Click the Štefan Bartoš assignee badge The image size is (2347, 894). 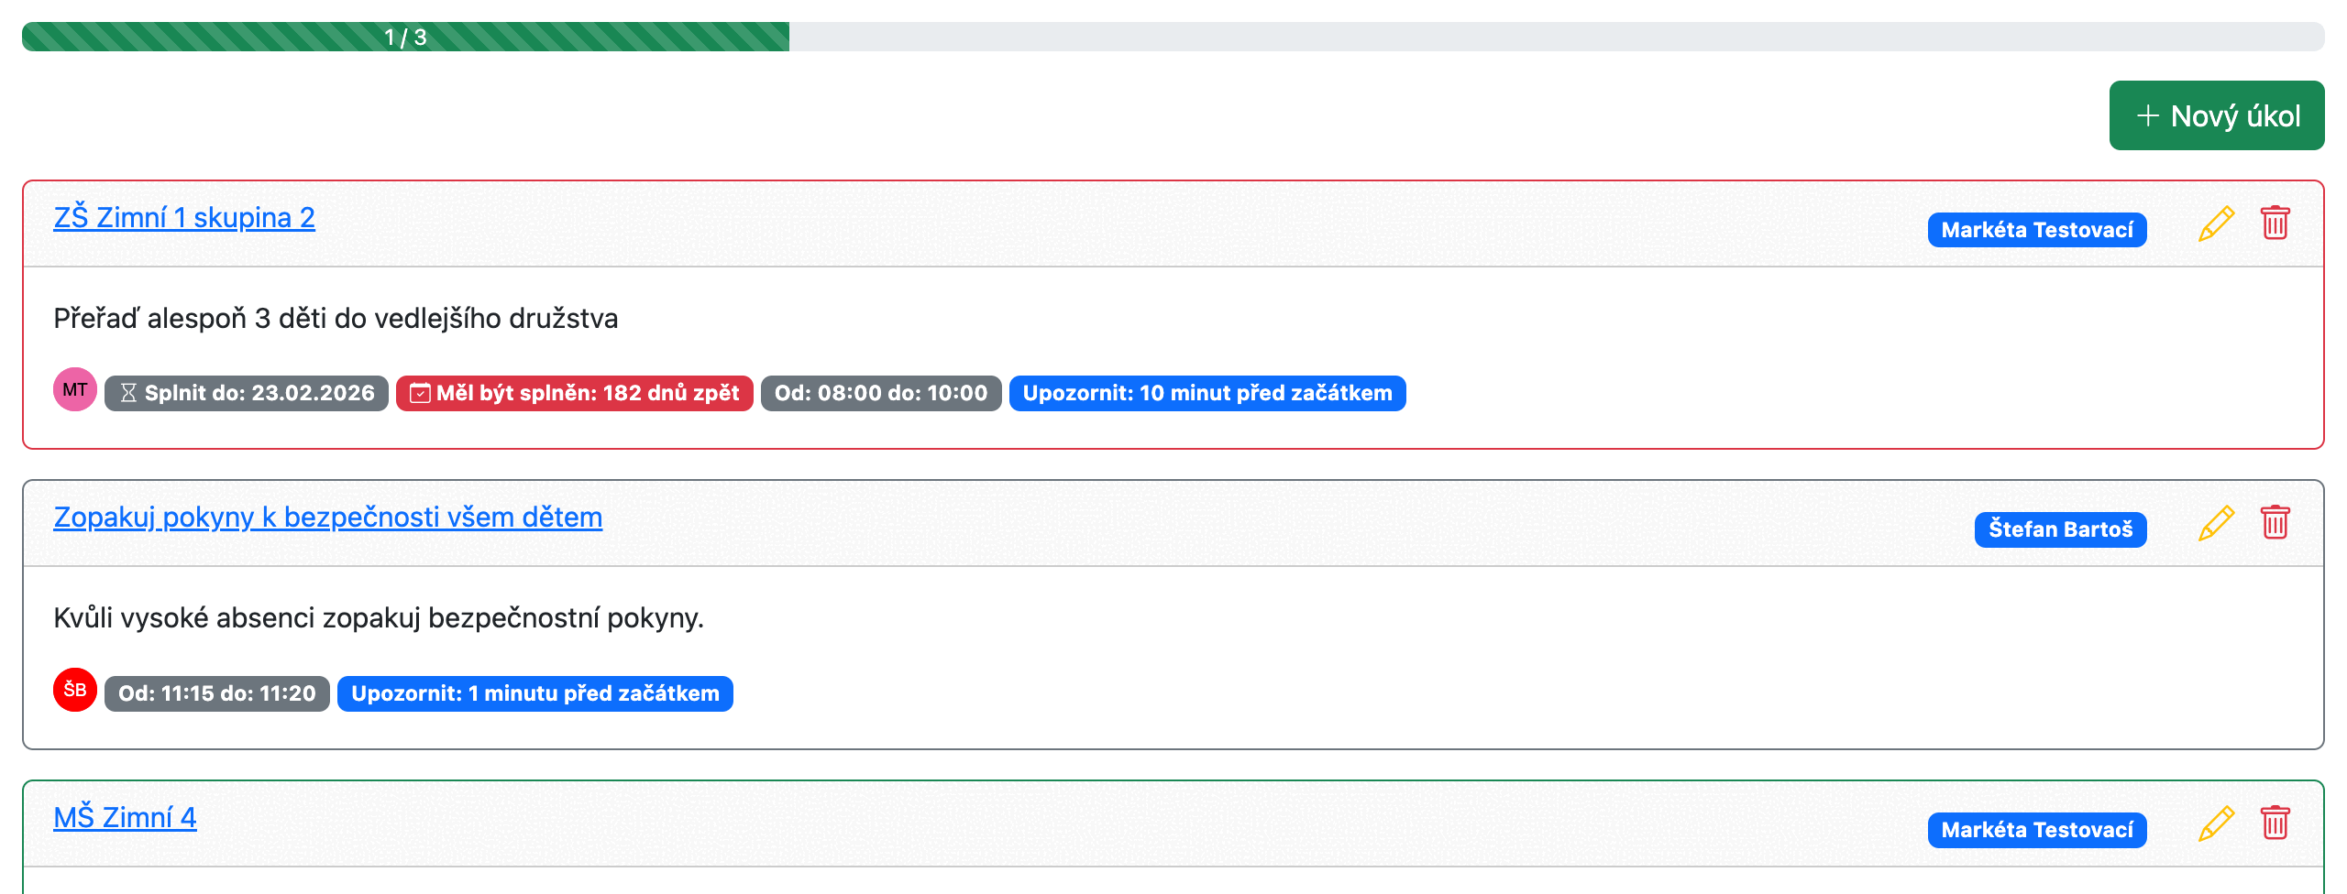pyautogui.click(x=2061, y=529)
